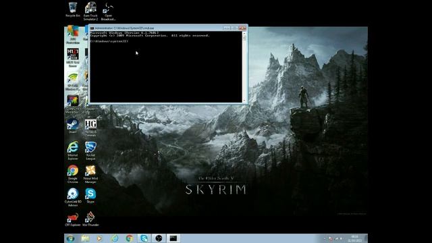Open Google Chrome from the taskbar
Viewport: 432px width, 243px height.
coord(129,238)
